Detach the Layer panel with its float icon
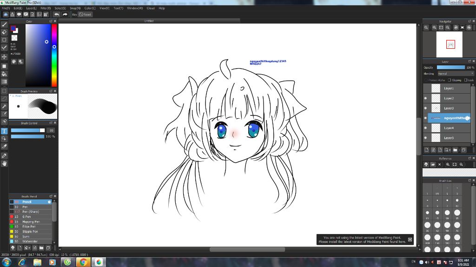This screenshot has height=267, width=476. click(x=469, y=62)
